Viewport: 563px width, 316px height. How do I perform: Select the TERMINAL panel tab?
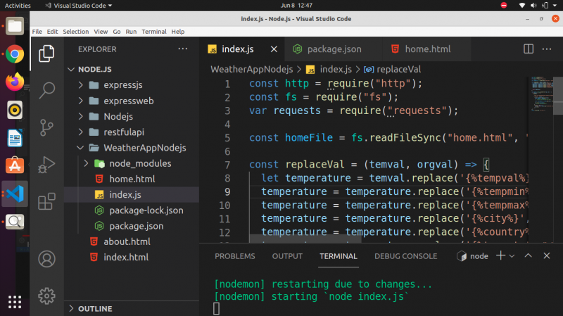339,256
